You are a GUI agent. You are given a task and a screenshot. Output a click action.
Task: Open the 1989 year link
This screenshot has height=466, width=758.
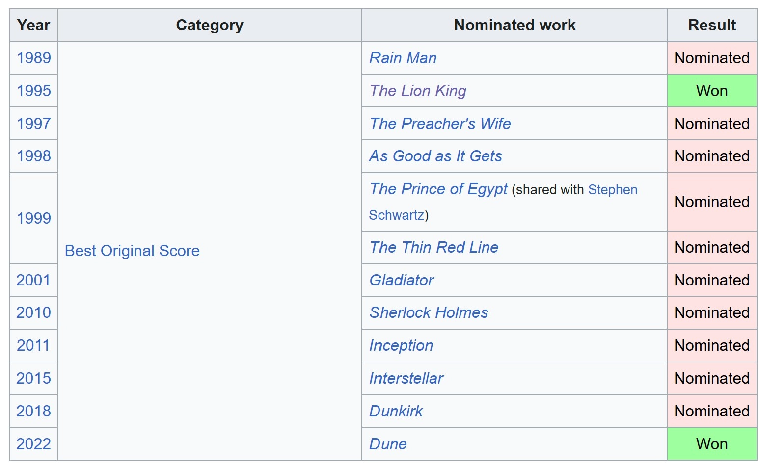pos(34,58)
